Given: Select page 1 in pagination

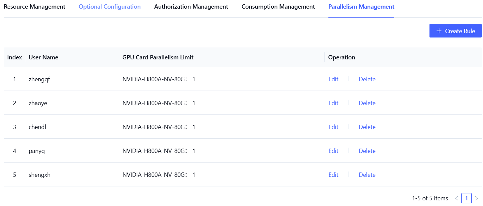Looking at the screenshot, I should coord(466,198).
